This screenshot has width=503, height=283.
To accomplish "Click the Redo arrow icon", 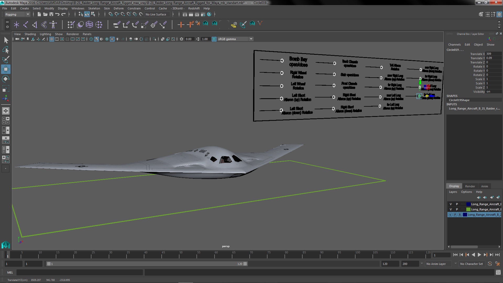I will [x=63, y=14].
